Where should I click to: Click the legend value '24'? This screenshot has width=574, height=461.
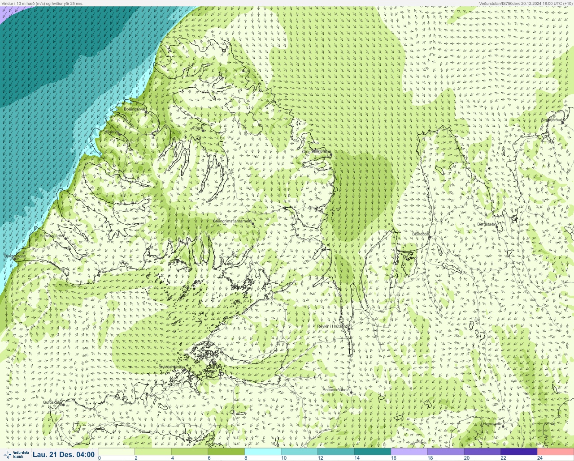(540, 458)
